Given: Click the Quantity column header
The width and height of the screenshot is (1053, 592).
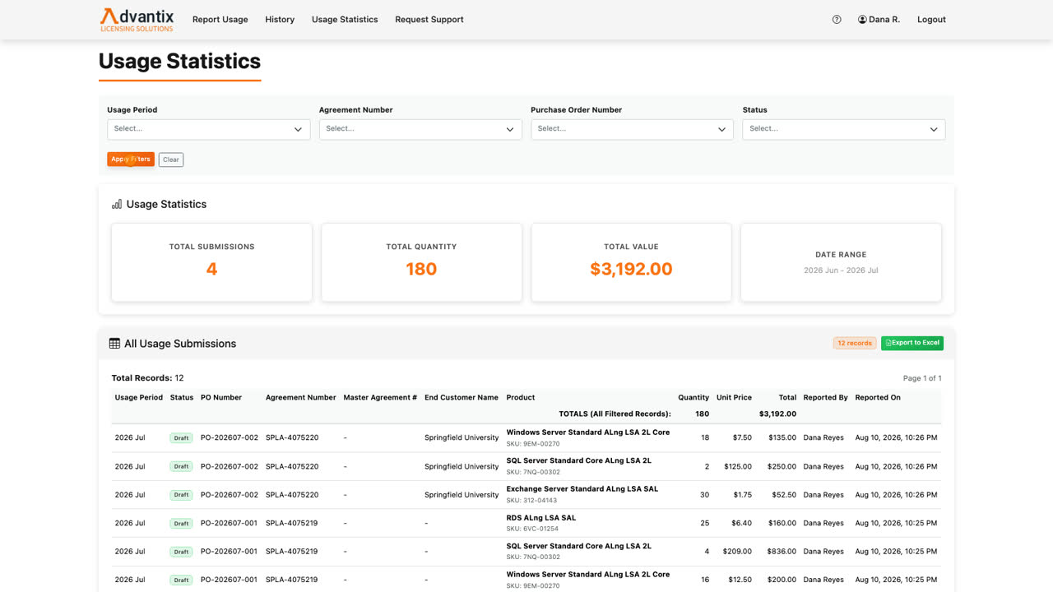Looking at the screenshot, I should [693, 397].
